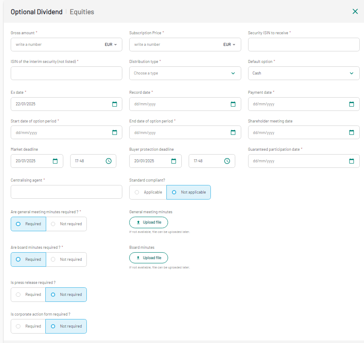Open Subscription Price currency selector

click(x=229, y=45)
